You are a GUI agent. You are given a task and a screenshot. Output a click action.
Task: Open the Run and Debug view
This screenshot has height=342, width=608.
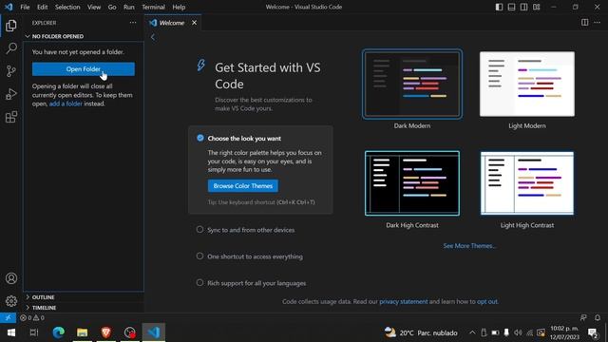pos(11,94)
